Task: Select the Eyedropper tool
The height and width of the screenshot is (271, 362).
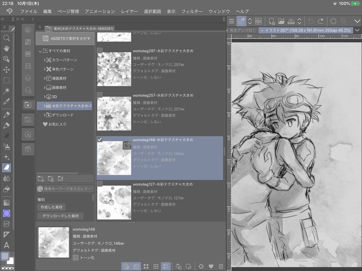Action: click(6, 101)
